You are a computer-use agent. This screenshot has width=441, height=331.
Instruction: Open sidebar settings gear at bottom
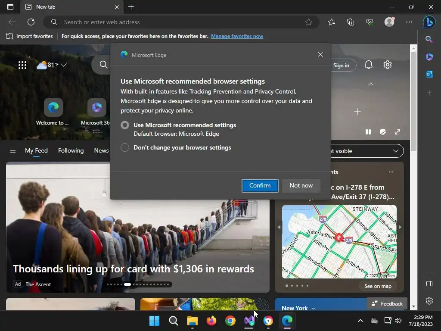tap(429, 301)
